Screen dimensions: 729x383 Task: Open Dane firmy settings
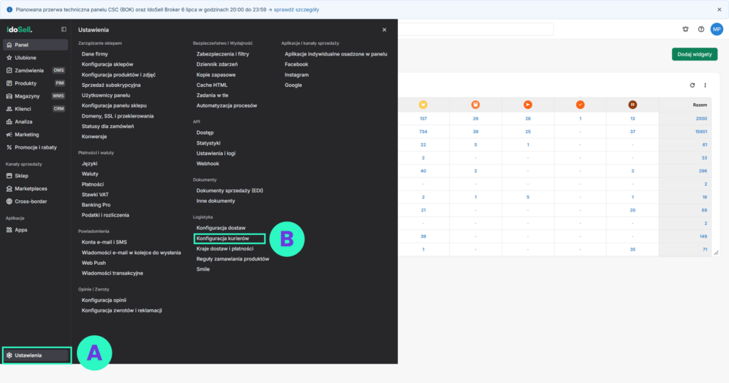click(x=95, y=54)
